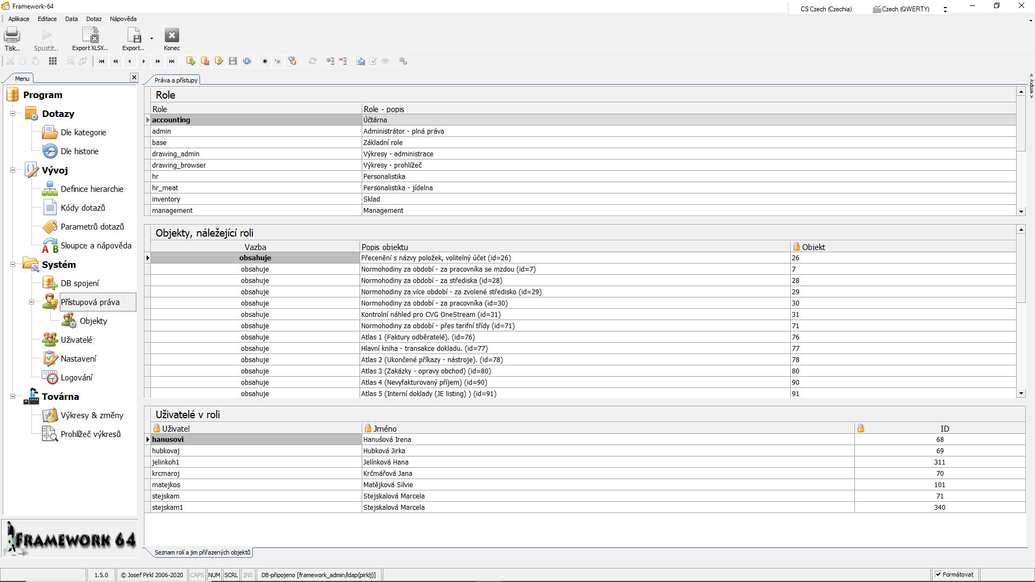1035x582 pixels.
Task: Open the language bar options arrow
Action: coord(945,9)
